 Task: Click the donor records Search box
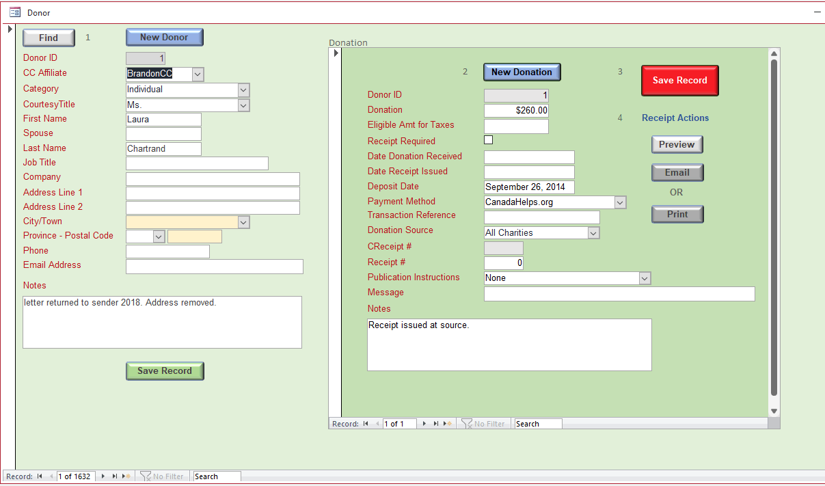[217, 476]
